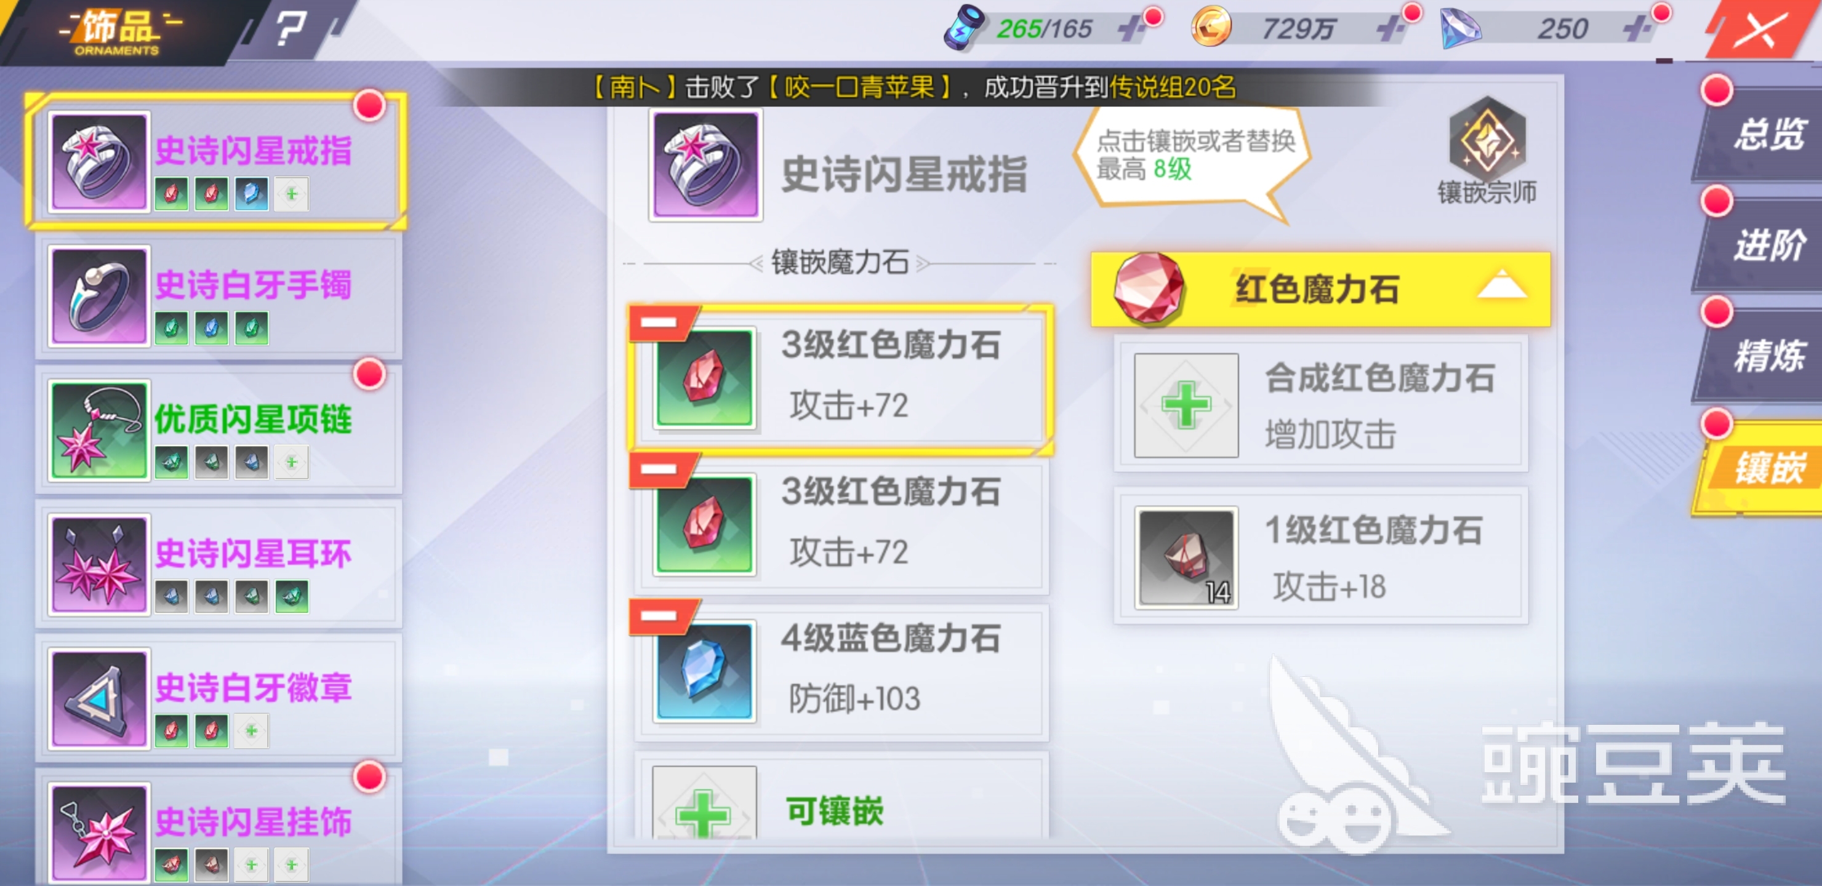The width and height of the screenshot is (1822, 886).
Task: Unsocket the 4级蓝色魔力石 with minus
Action: 659,616
